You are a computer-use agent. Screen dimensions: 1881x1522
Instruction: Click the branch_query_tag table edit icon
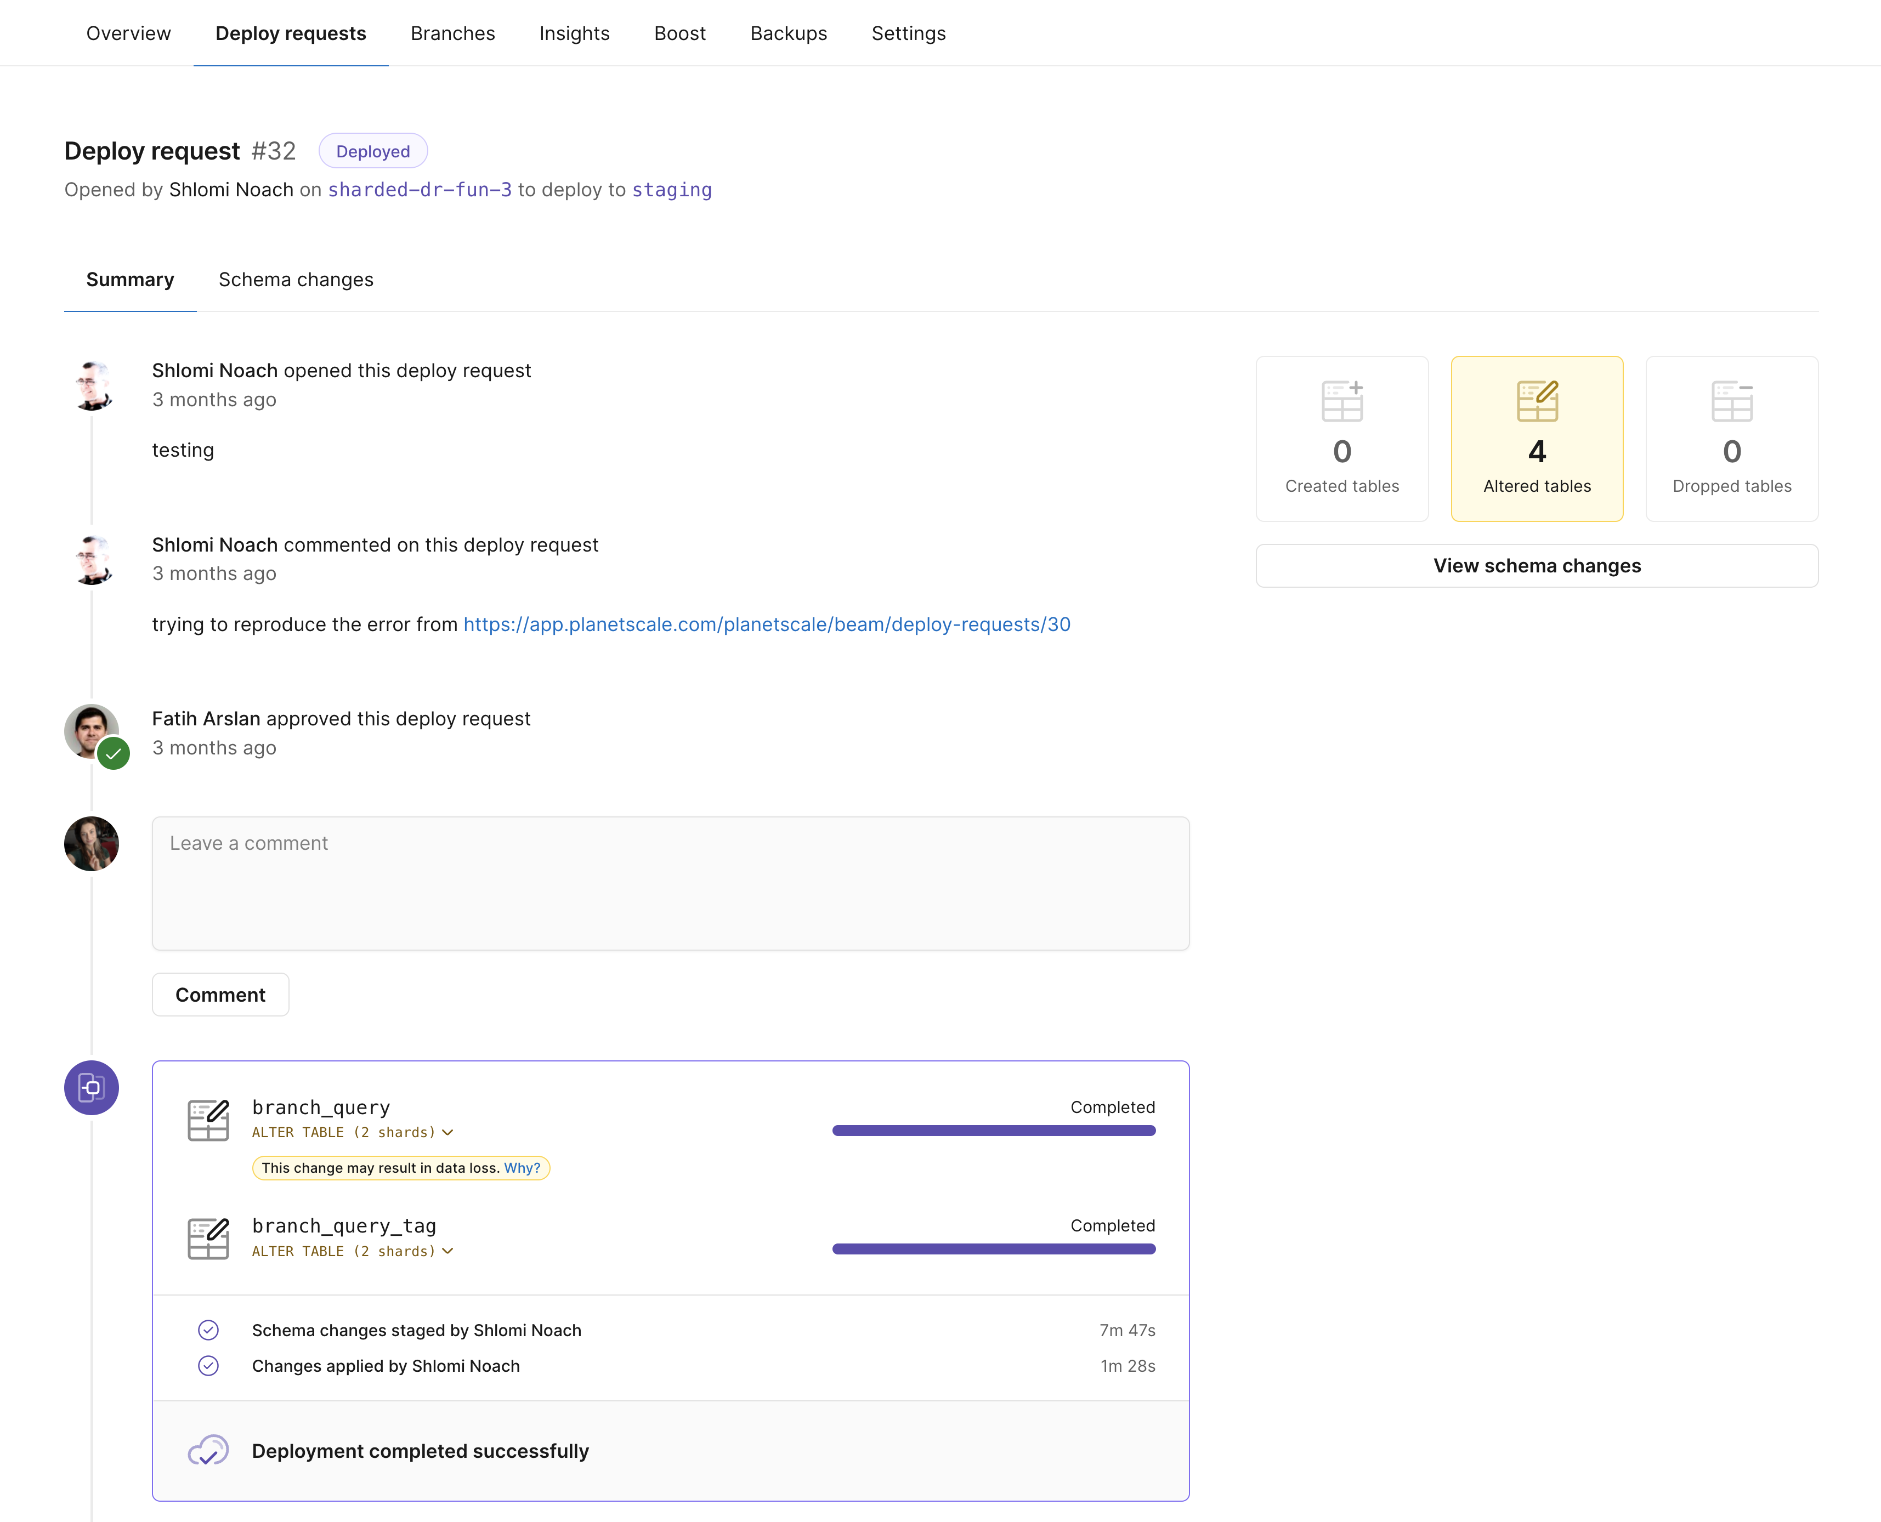(x=208, y=1238)
